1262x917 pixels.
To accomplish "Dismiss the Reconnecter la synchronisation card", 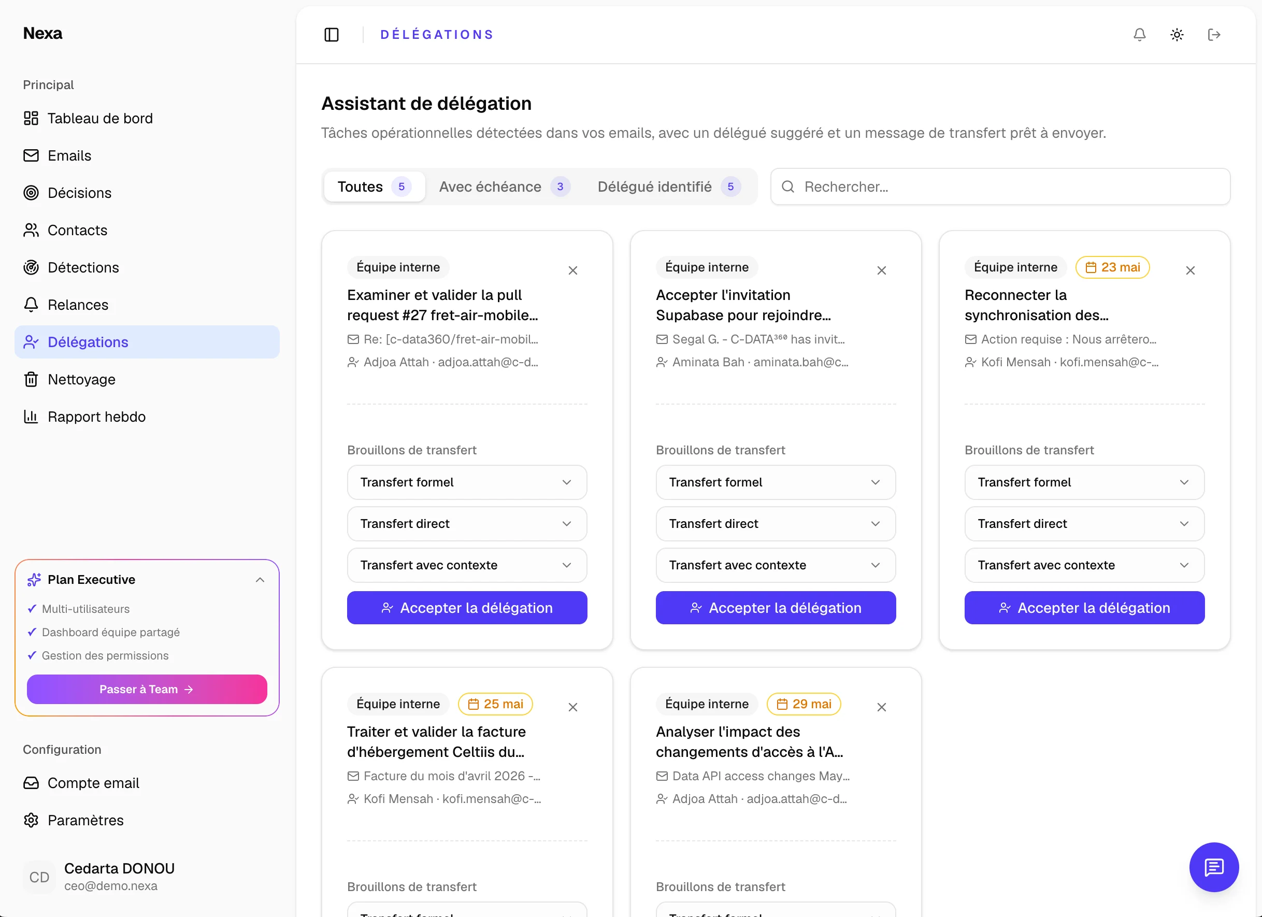I will (1190, 270).
